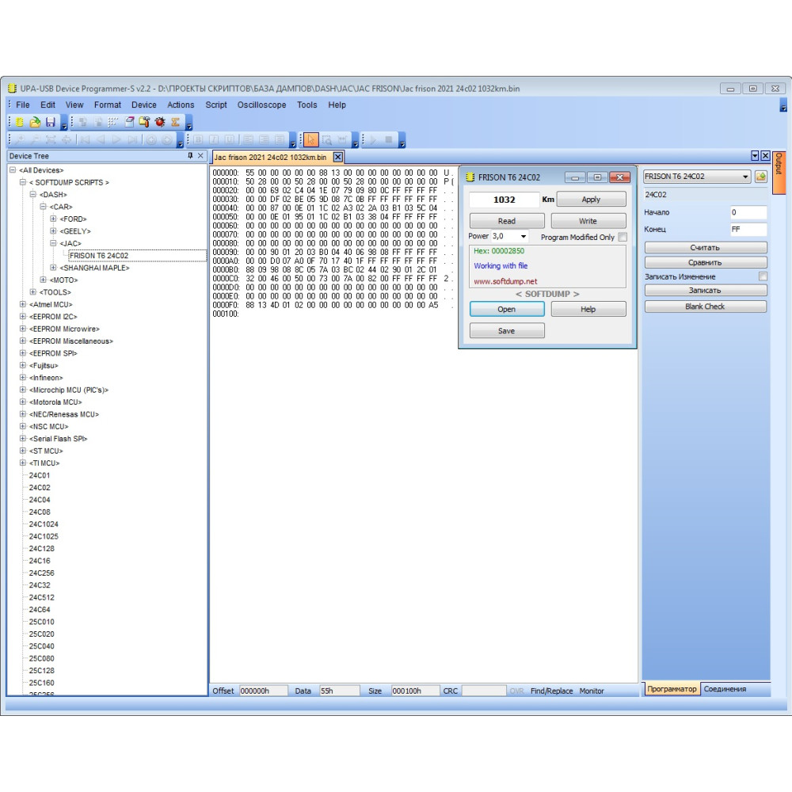Select FRISON T6 24C02 in Device Tree
792x792 pixels.
(x=99, y=256)
